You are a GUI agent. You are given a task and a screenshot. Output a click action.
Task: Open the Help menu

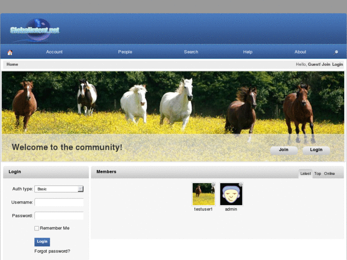click(x=248, y=52)
